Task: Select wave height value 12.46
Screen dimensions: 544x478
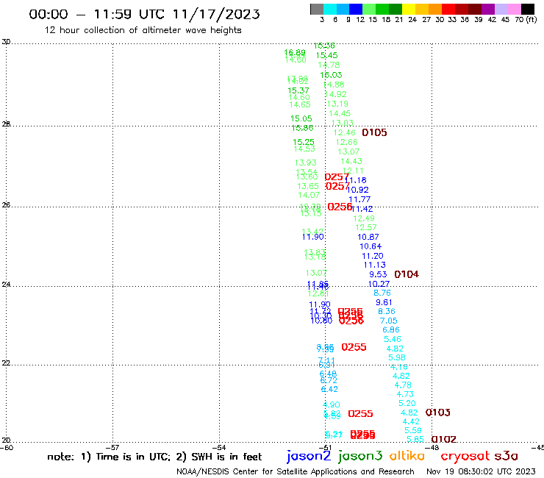Action: (345, 132)
